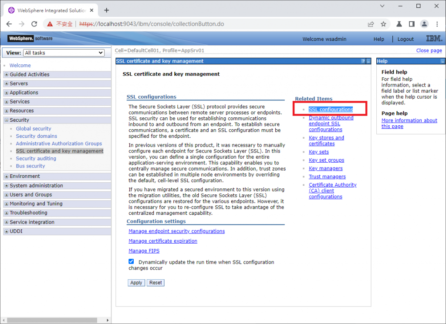Screen dimensions: 446x324
Task: Open Dynamic outbound endpoint SSL configurations
Action: point(331,124)
